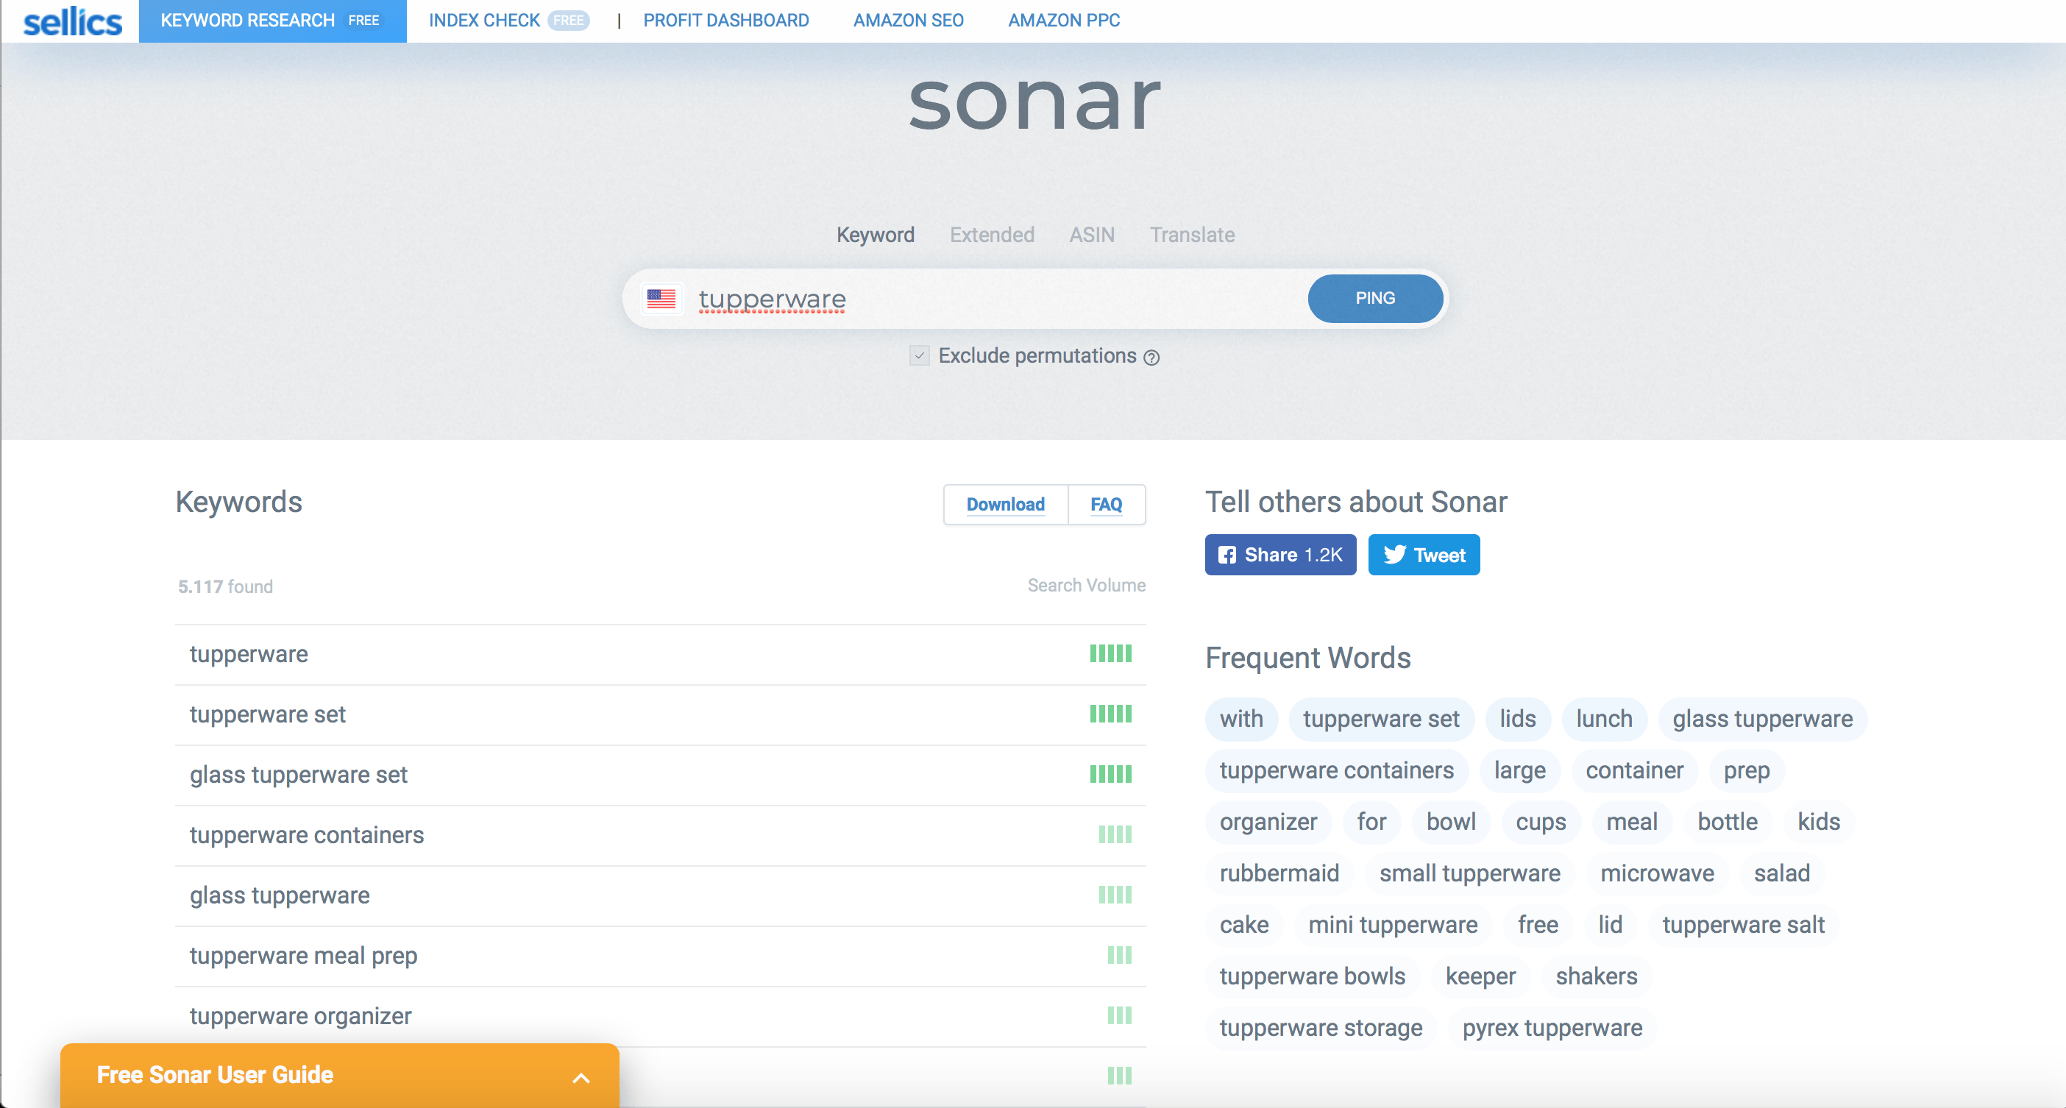Click the search volume bars for tupperware meal prep

(1120, 955)
